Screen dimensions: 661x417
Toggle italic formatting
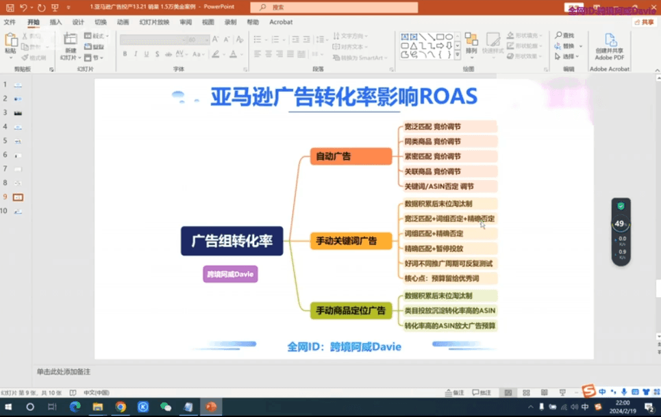click(x=136, y=52)
